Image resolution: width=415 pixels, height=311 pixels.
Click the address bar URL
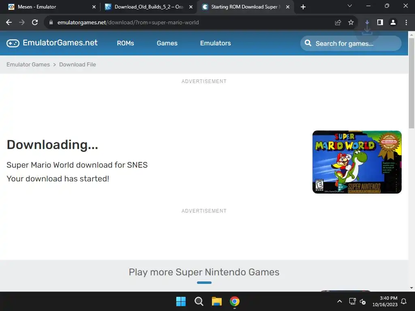click(x=128, y=23)
